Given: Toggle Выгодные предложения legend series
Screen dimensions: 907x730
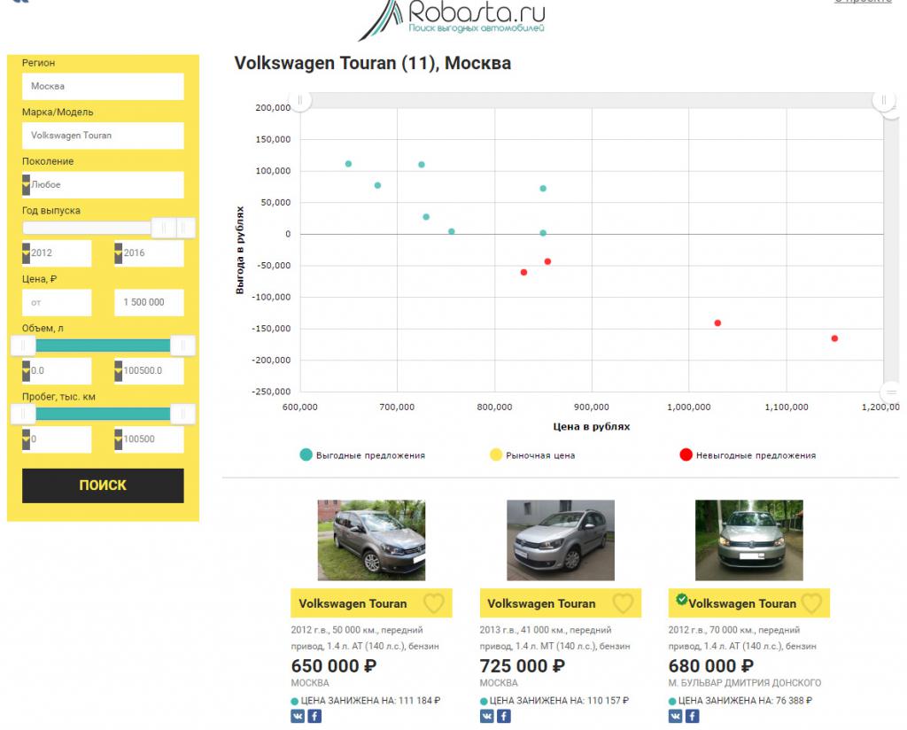Looking at the screenshot, I should 362,455.
